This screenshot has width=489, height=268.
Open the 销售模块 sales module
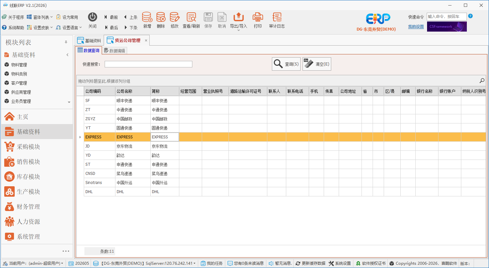click(37, 162)
